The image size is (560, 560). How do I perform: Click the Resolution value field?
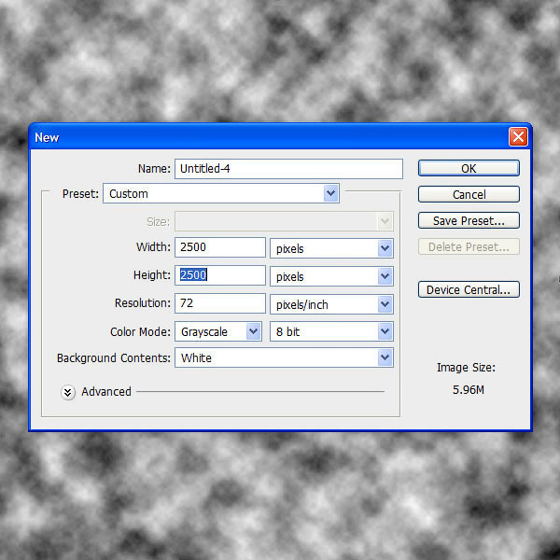[220, 303]
